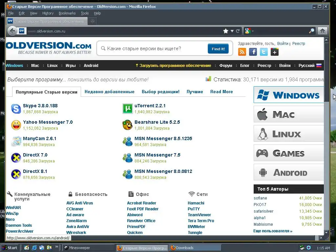Open the Tools menu
The width and height of the screenshot is (336, 252).
coord(85,13)
